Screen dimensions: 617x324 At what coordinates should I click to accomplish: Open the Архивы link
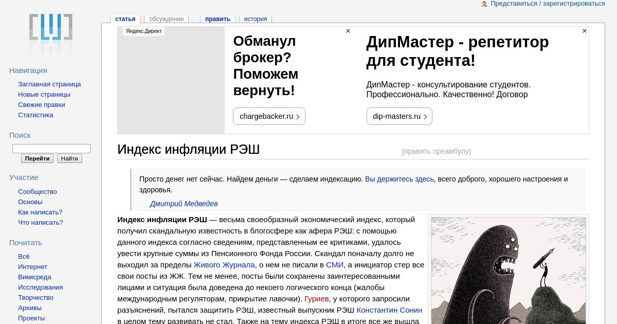(x=30, y=308)
